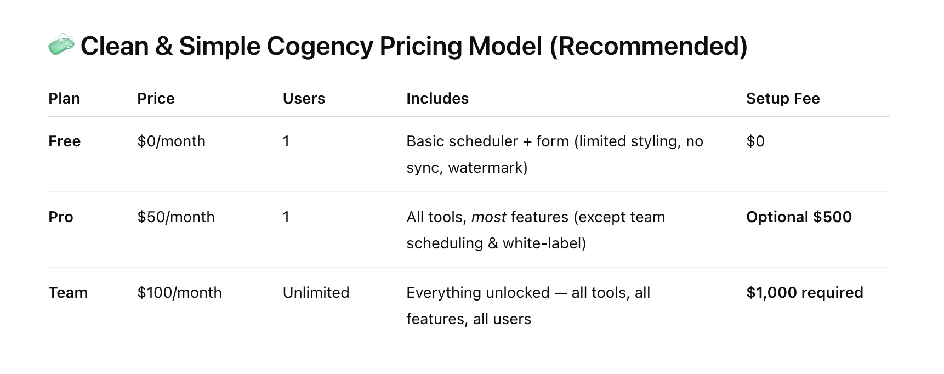This screenshot has height=374, width=944.
Task: Select the Price column header
Action: point(156,99)
